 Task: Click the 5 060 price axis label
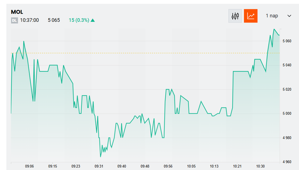click(287, 41)
